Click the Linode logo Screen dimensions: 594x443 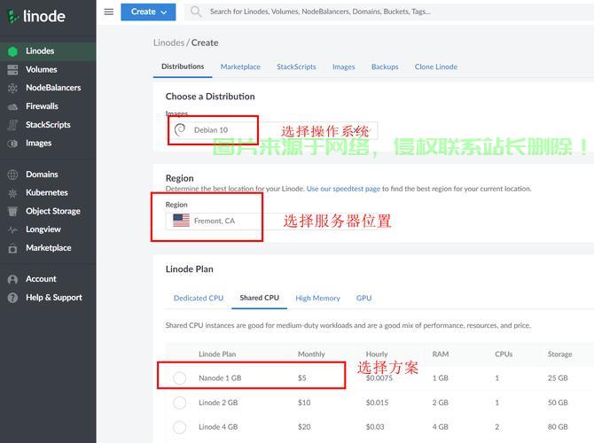(x=36, y=16)
